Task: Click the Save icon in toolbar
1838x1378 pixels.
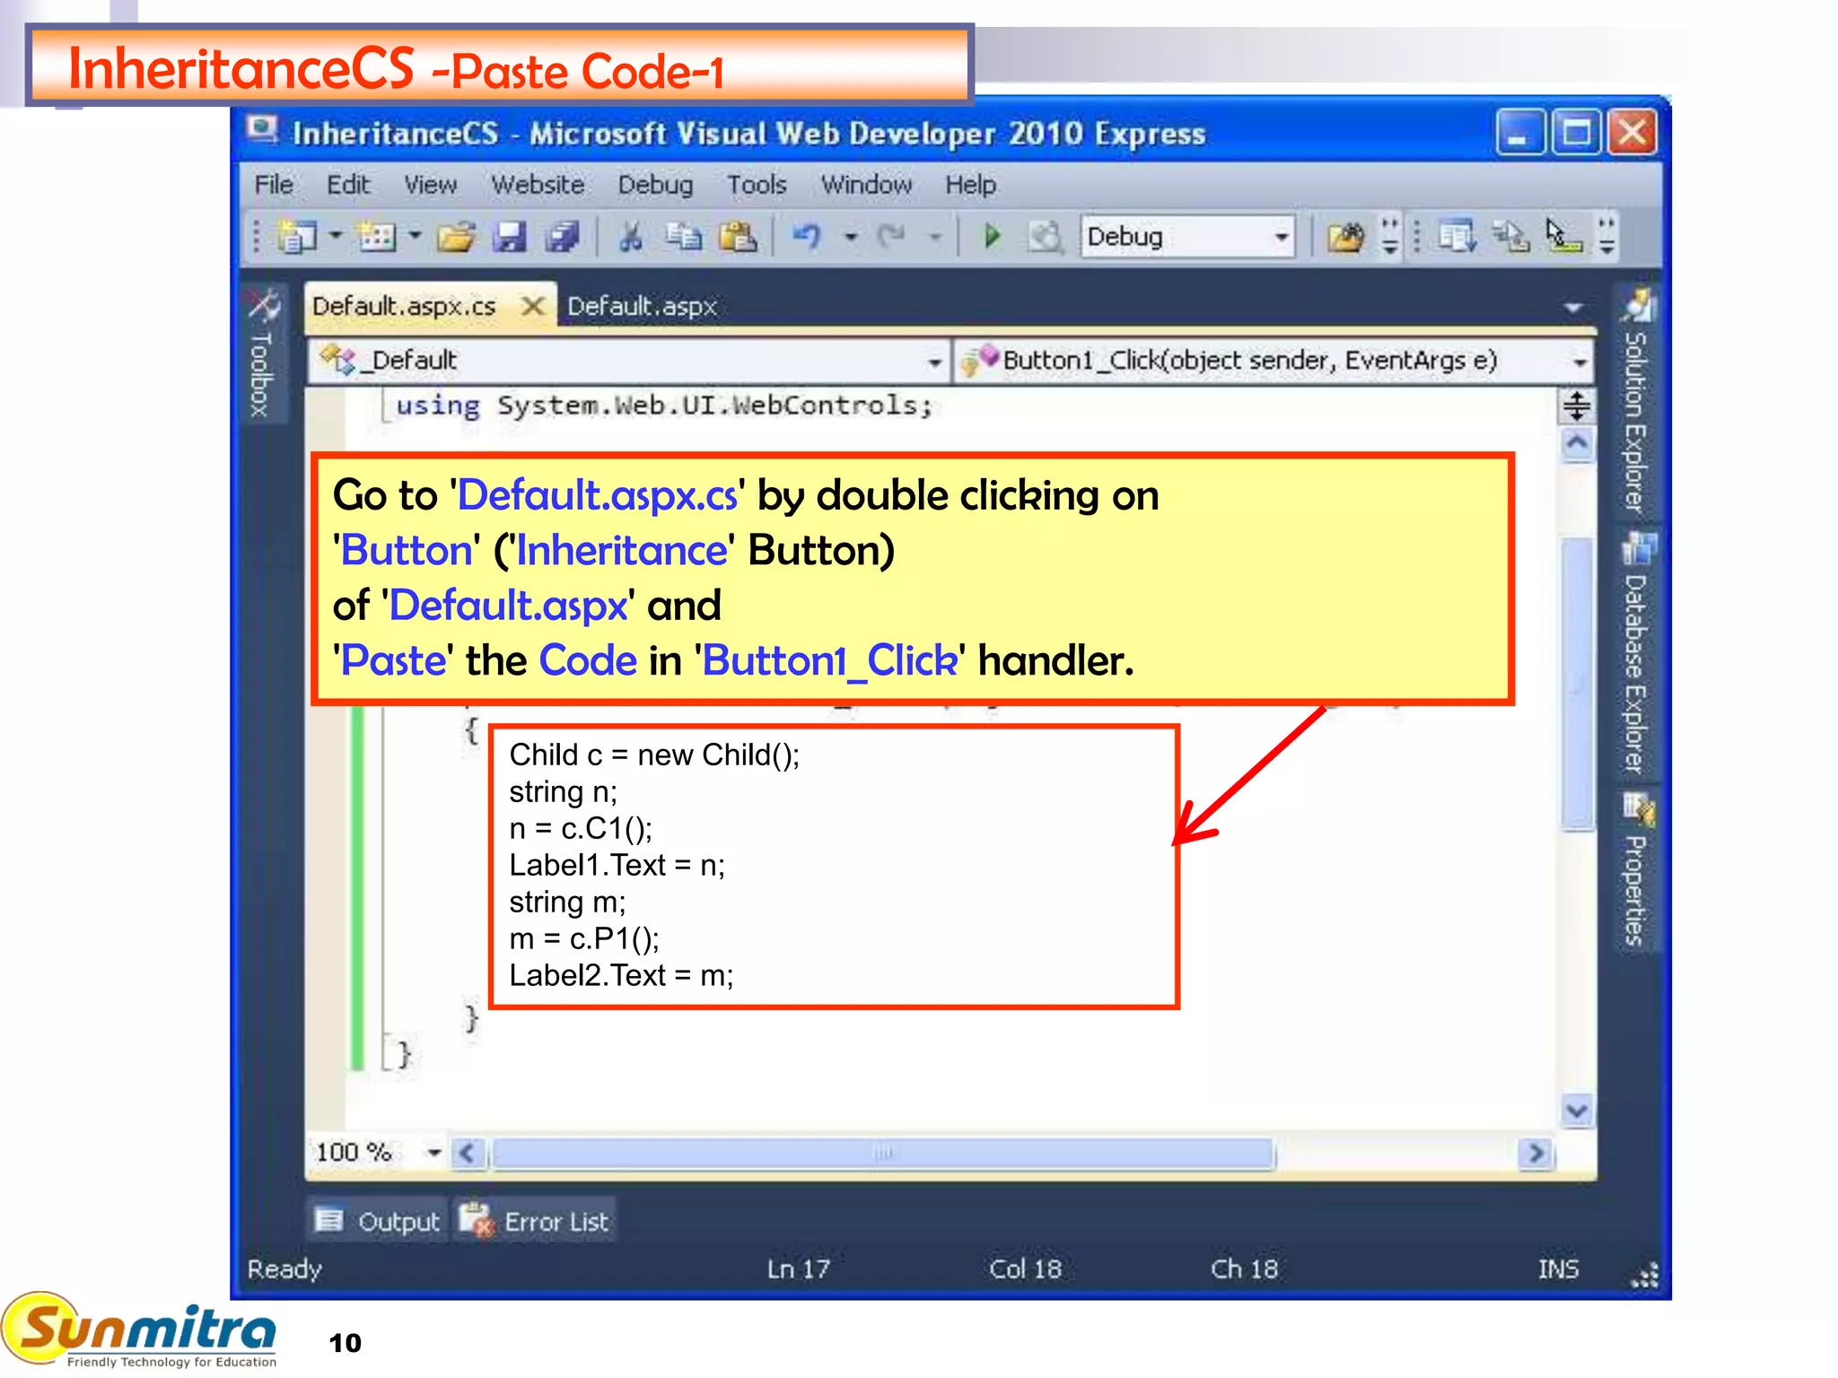Action: click(510, 237)
